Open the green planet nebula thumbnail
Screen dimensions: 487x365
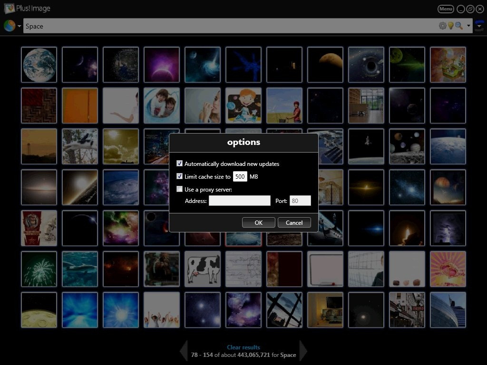pos(407,65)
